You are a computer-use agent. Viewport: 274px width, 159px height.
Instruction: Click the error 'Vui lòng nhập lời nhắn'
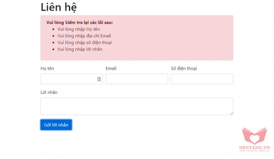click(x=80, y=49)
